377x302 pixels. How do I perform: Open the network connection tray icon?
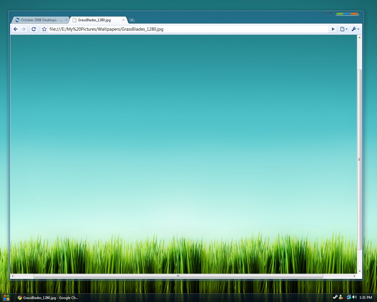(x=349, y=297)
